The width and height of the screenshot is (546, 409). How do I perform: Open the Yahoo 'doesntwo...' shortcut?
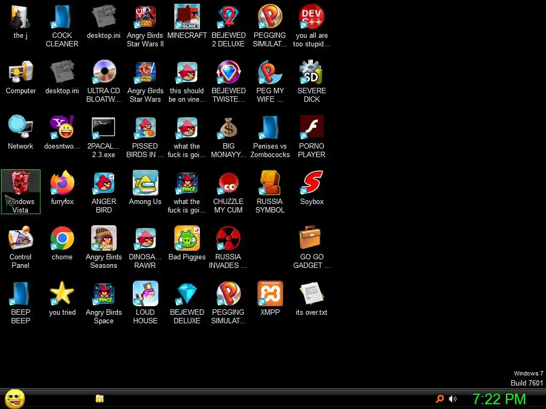pyautogui.click(x=62, y=133)
